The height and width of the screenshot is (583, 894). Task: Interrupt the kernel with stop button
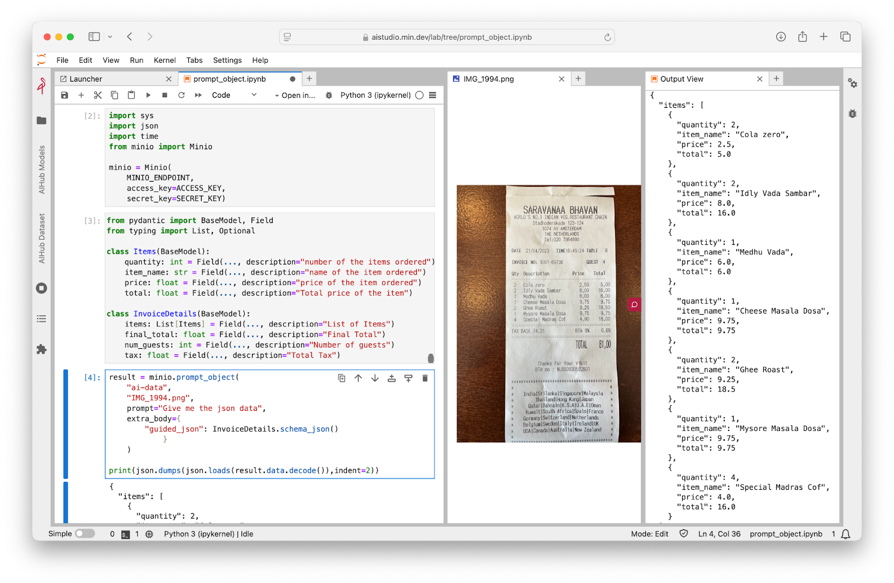tap(165, 95)
